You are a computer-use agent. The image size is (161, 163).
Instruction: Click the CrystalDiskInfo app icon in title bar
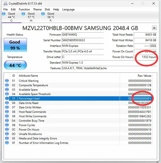(x=6, y=4)
